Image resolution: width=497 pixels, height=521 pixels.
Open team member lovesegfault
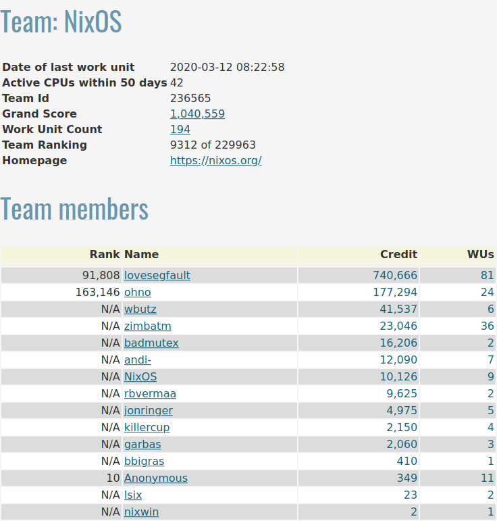click(157, 276)
